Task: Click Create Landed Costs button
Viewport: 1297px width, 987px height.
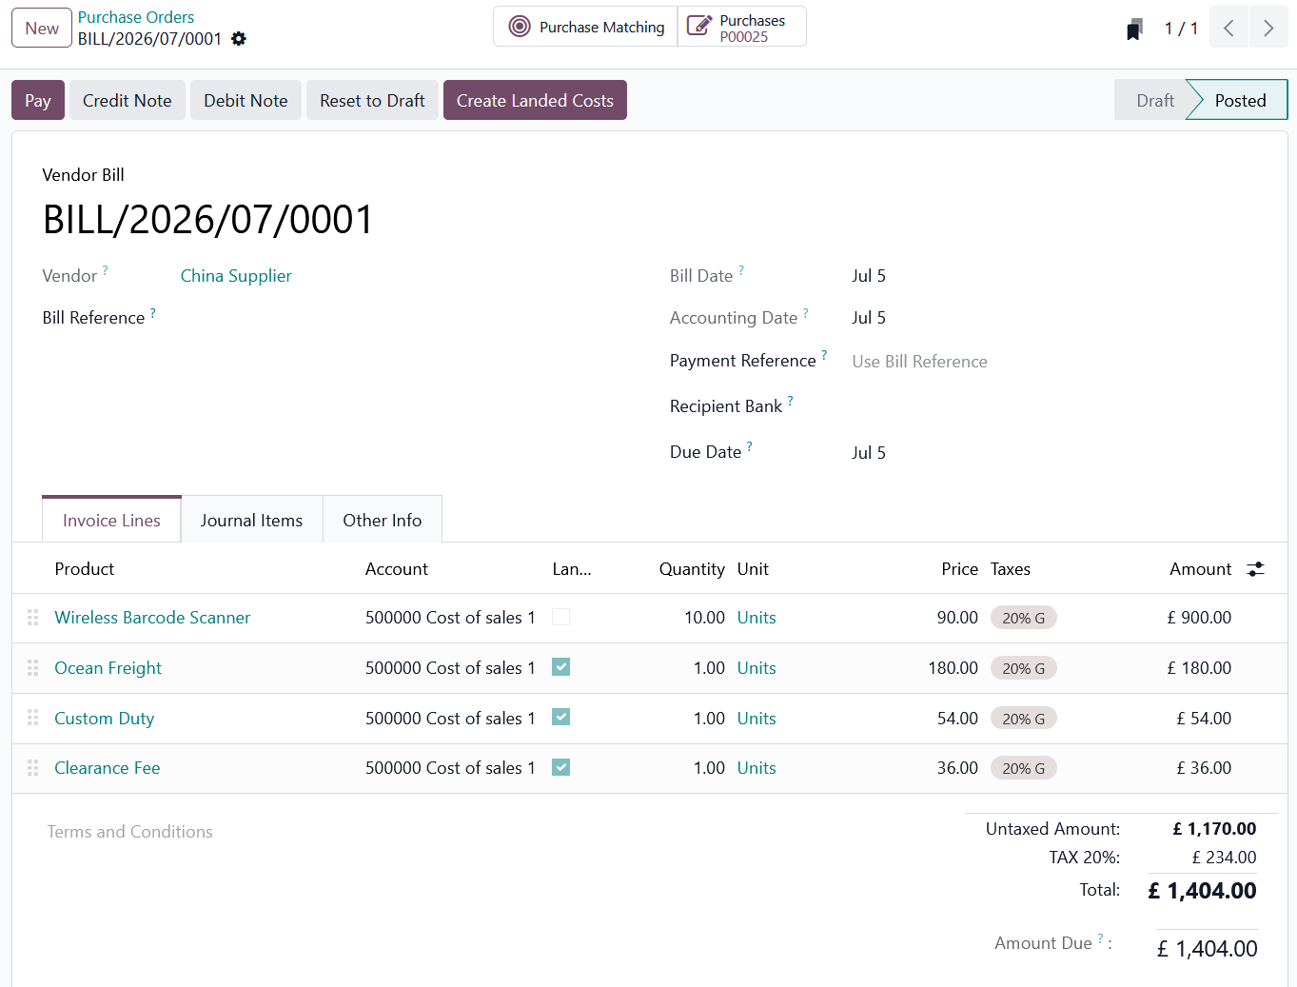Action: click(535, 100)
